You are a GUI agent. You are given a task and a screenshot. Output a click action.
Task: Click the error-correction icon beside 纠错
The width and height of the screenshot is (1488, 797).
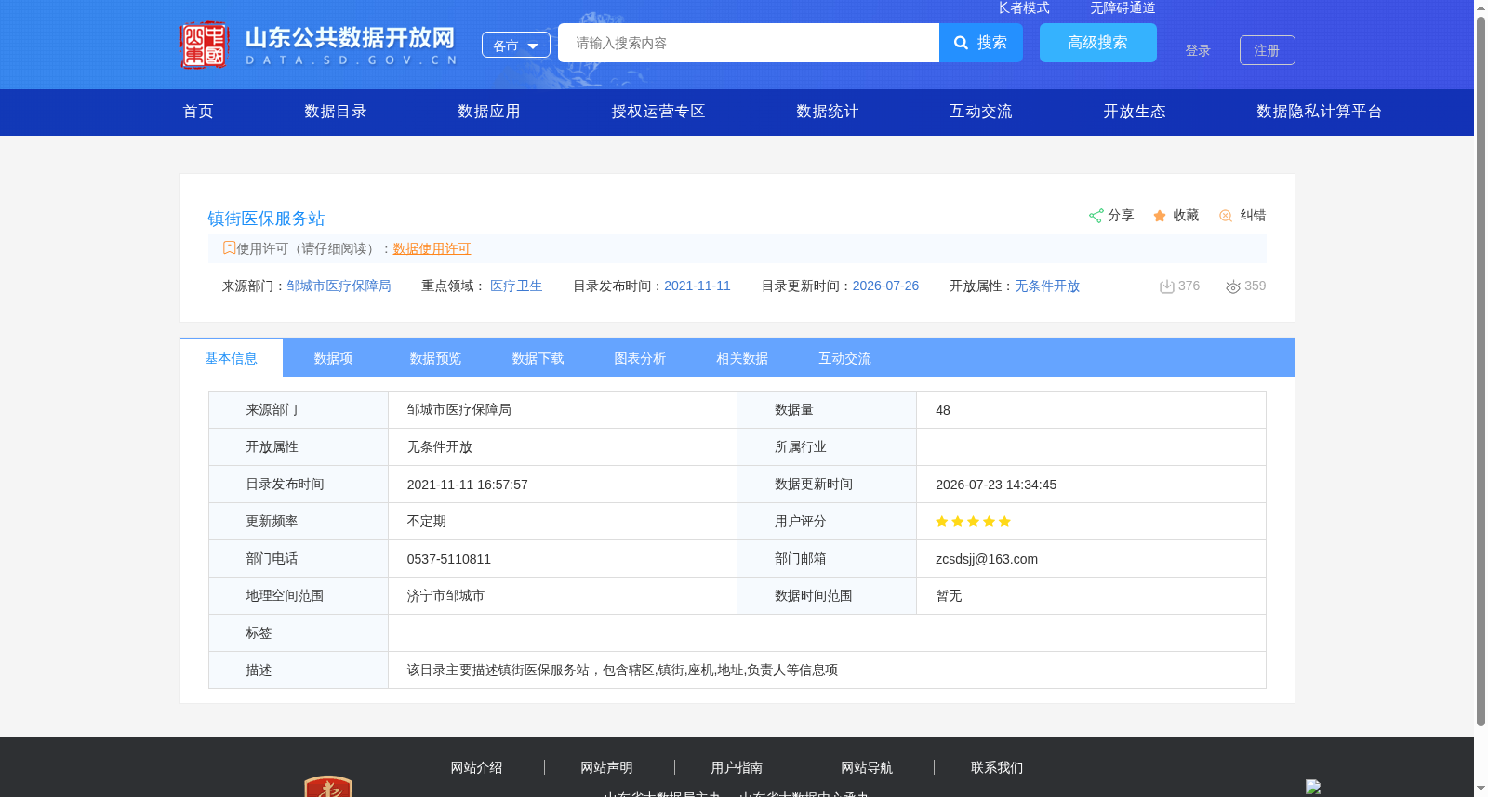(1226, 216)
